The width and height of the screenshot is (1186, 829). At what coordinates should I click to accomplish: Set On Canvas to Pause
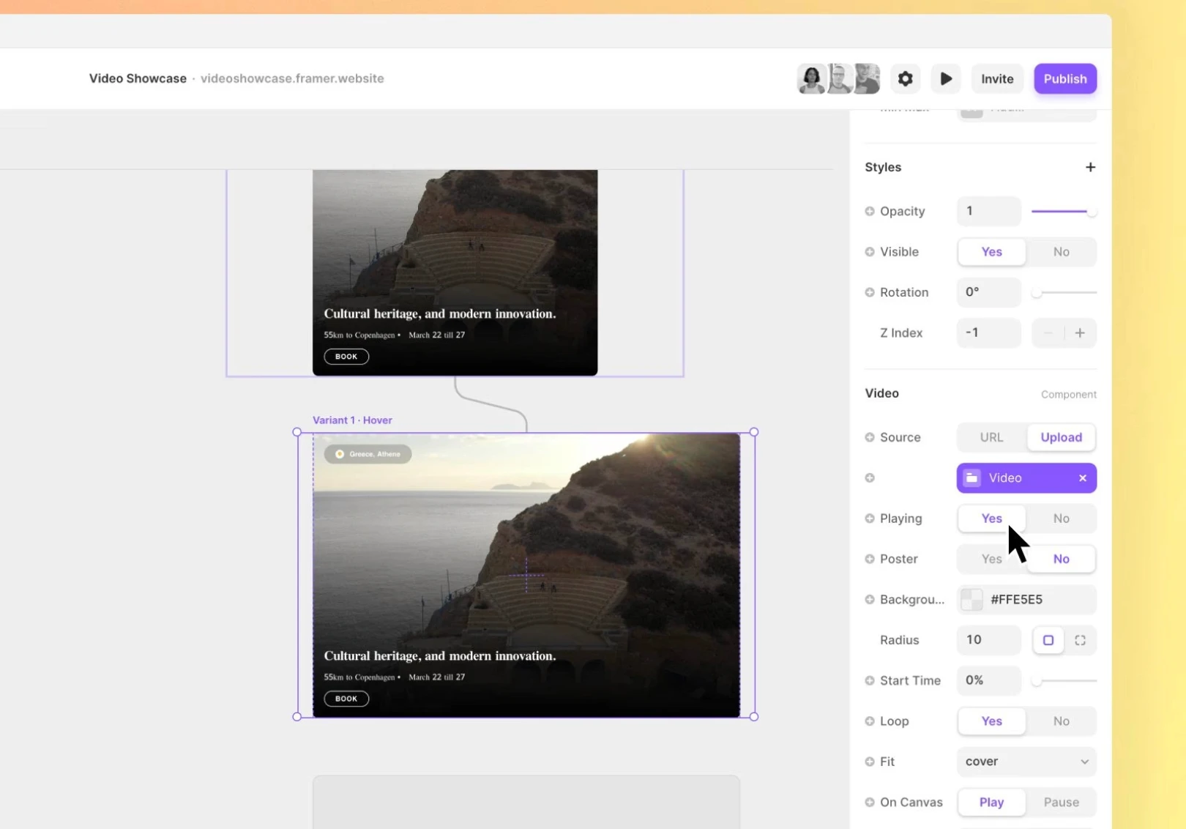[1061, 802]
